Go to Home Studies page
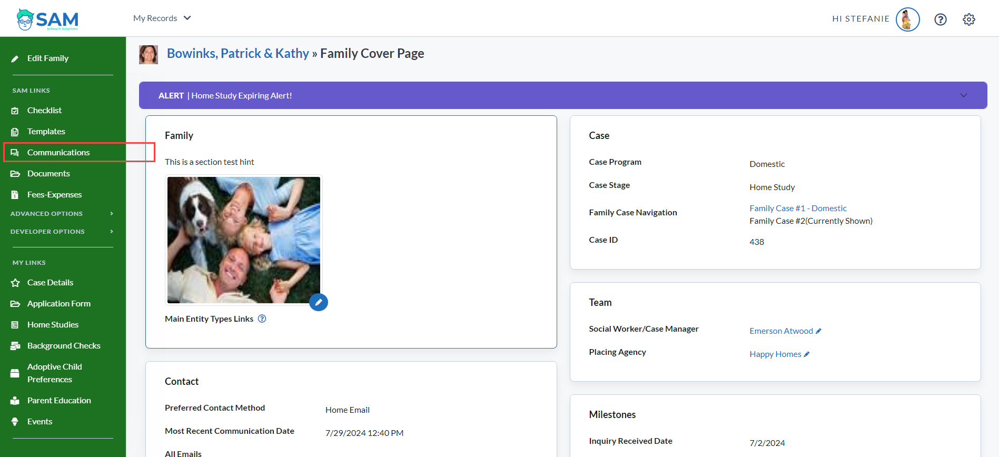The width and height of the screenshot is (999, 457). (53, 325)
